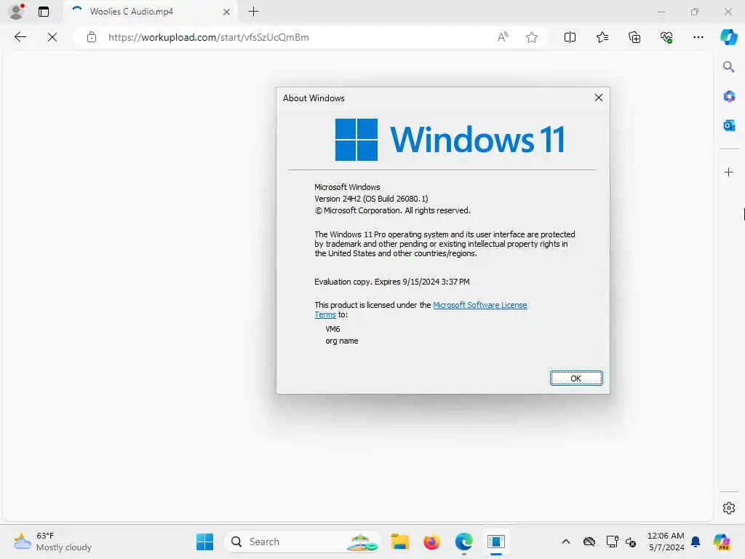Image resolution: width=745 pixels, height=559 pixels.
Task: Open network display tray icon
Action: coord(612,542)
